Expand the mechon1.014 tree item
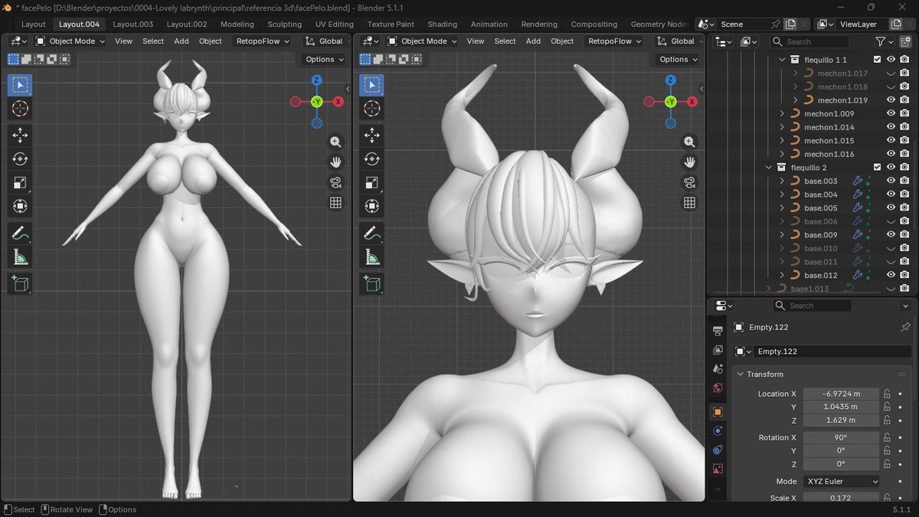The height and width of the screenshot is (517, 919). pyautogui.click(x=782, y=127)
